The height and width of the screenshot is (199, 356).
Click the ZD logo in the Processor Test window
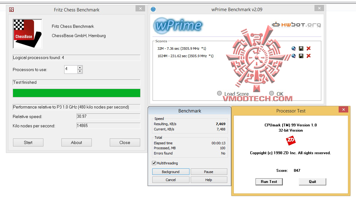point(291,140)
